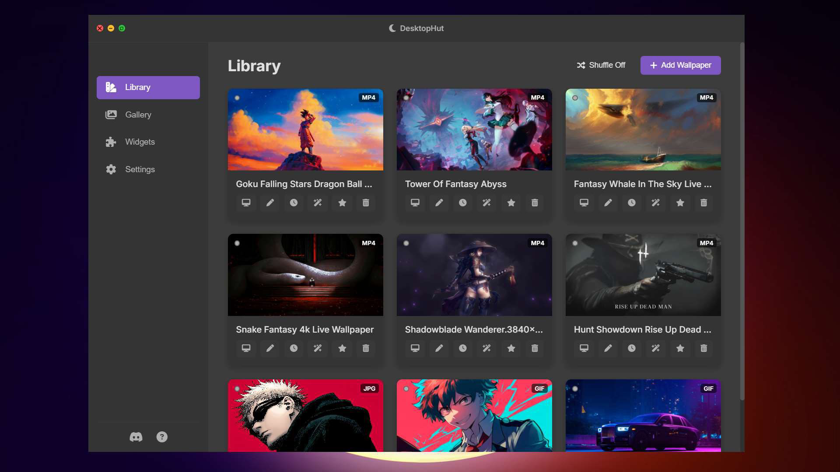The width and height of the screenshot is (840, 472).
Task: Click the Add Wallpaper button
Action: tap(680, 65)
